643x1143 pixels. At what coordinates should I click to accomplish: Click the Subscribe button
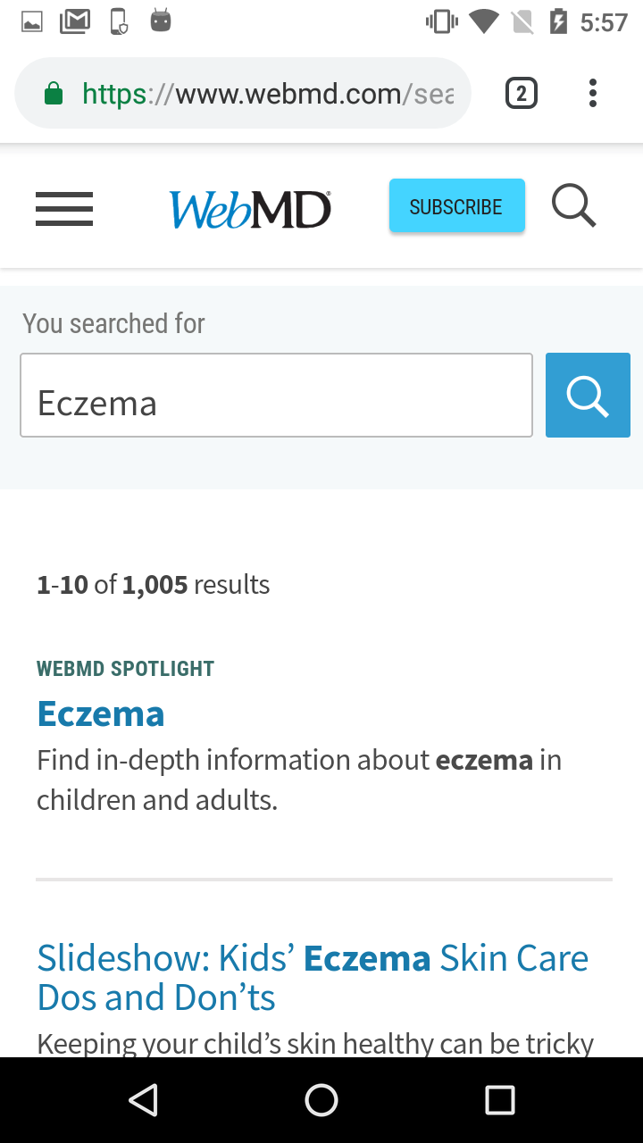[x=456, y=206]
